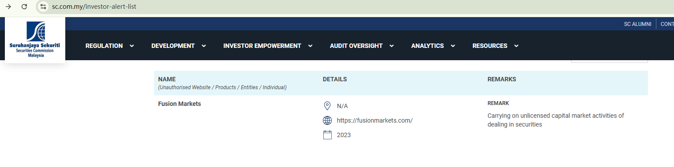Click the N/A location text
Image resolution: width=674 pixels, height=167 pixels.
click(x=342, y=106)
